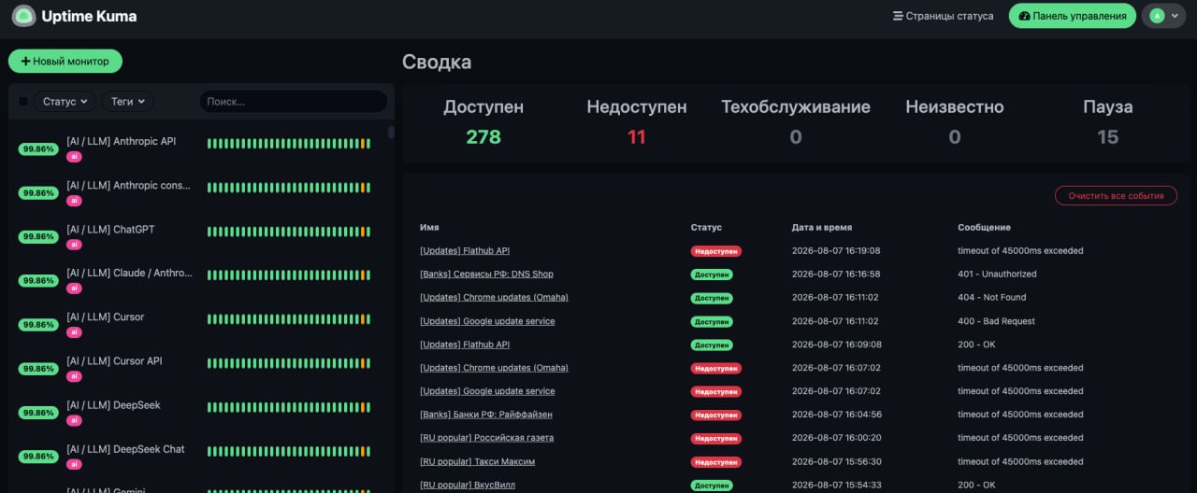Click the Uptime Kuma logo icon
Screen dimensions: 1197x493
23,16
